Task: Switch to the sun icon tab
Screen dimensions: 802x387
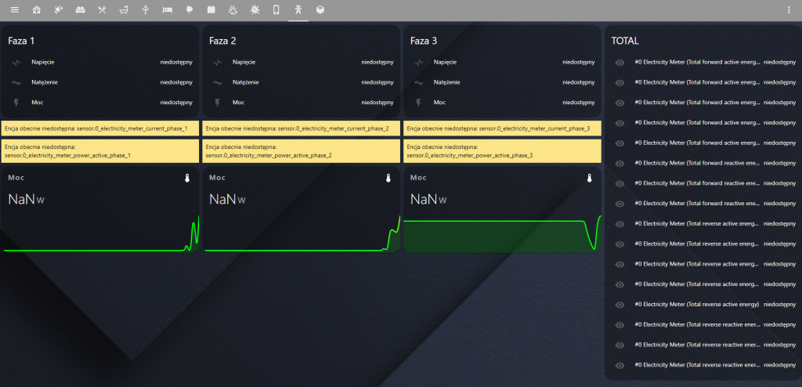Action: pyautogui.click(x=255, y=10)
